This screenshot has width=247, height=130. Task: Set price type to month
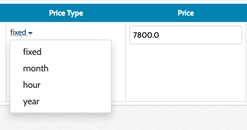coord(36,68)
